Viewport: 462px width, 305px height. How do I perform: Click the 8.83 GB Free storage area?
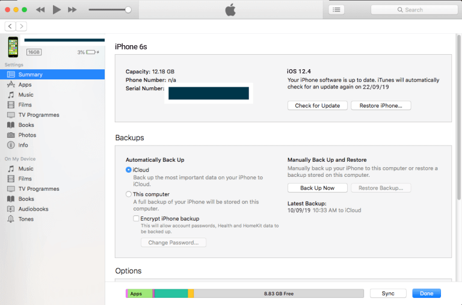point(279,294)
